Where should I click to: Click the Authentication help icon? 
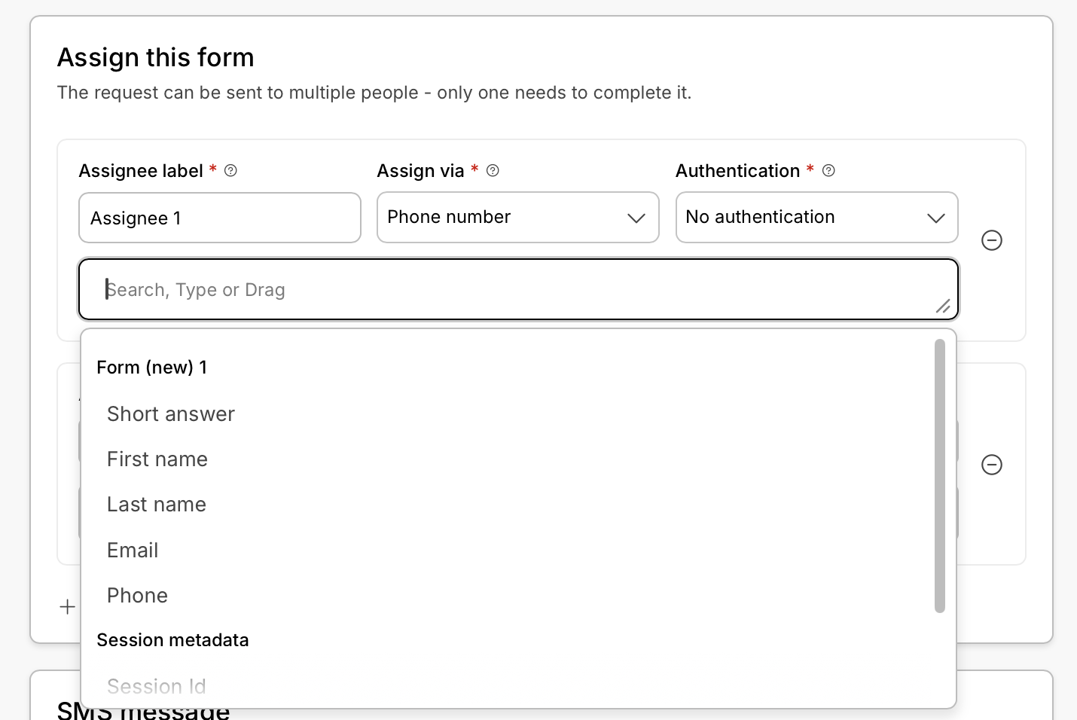tap(828, 171)
